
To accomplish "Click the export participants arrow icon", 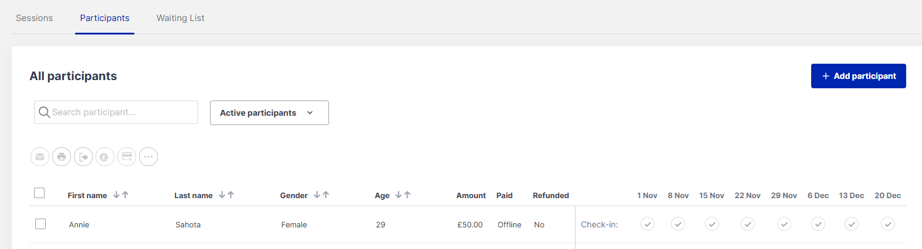I will [x=83, y=157].
